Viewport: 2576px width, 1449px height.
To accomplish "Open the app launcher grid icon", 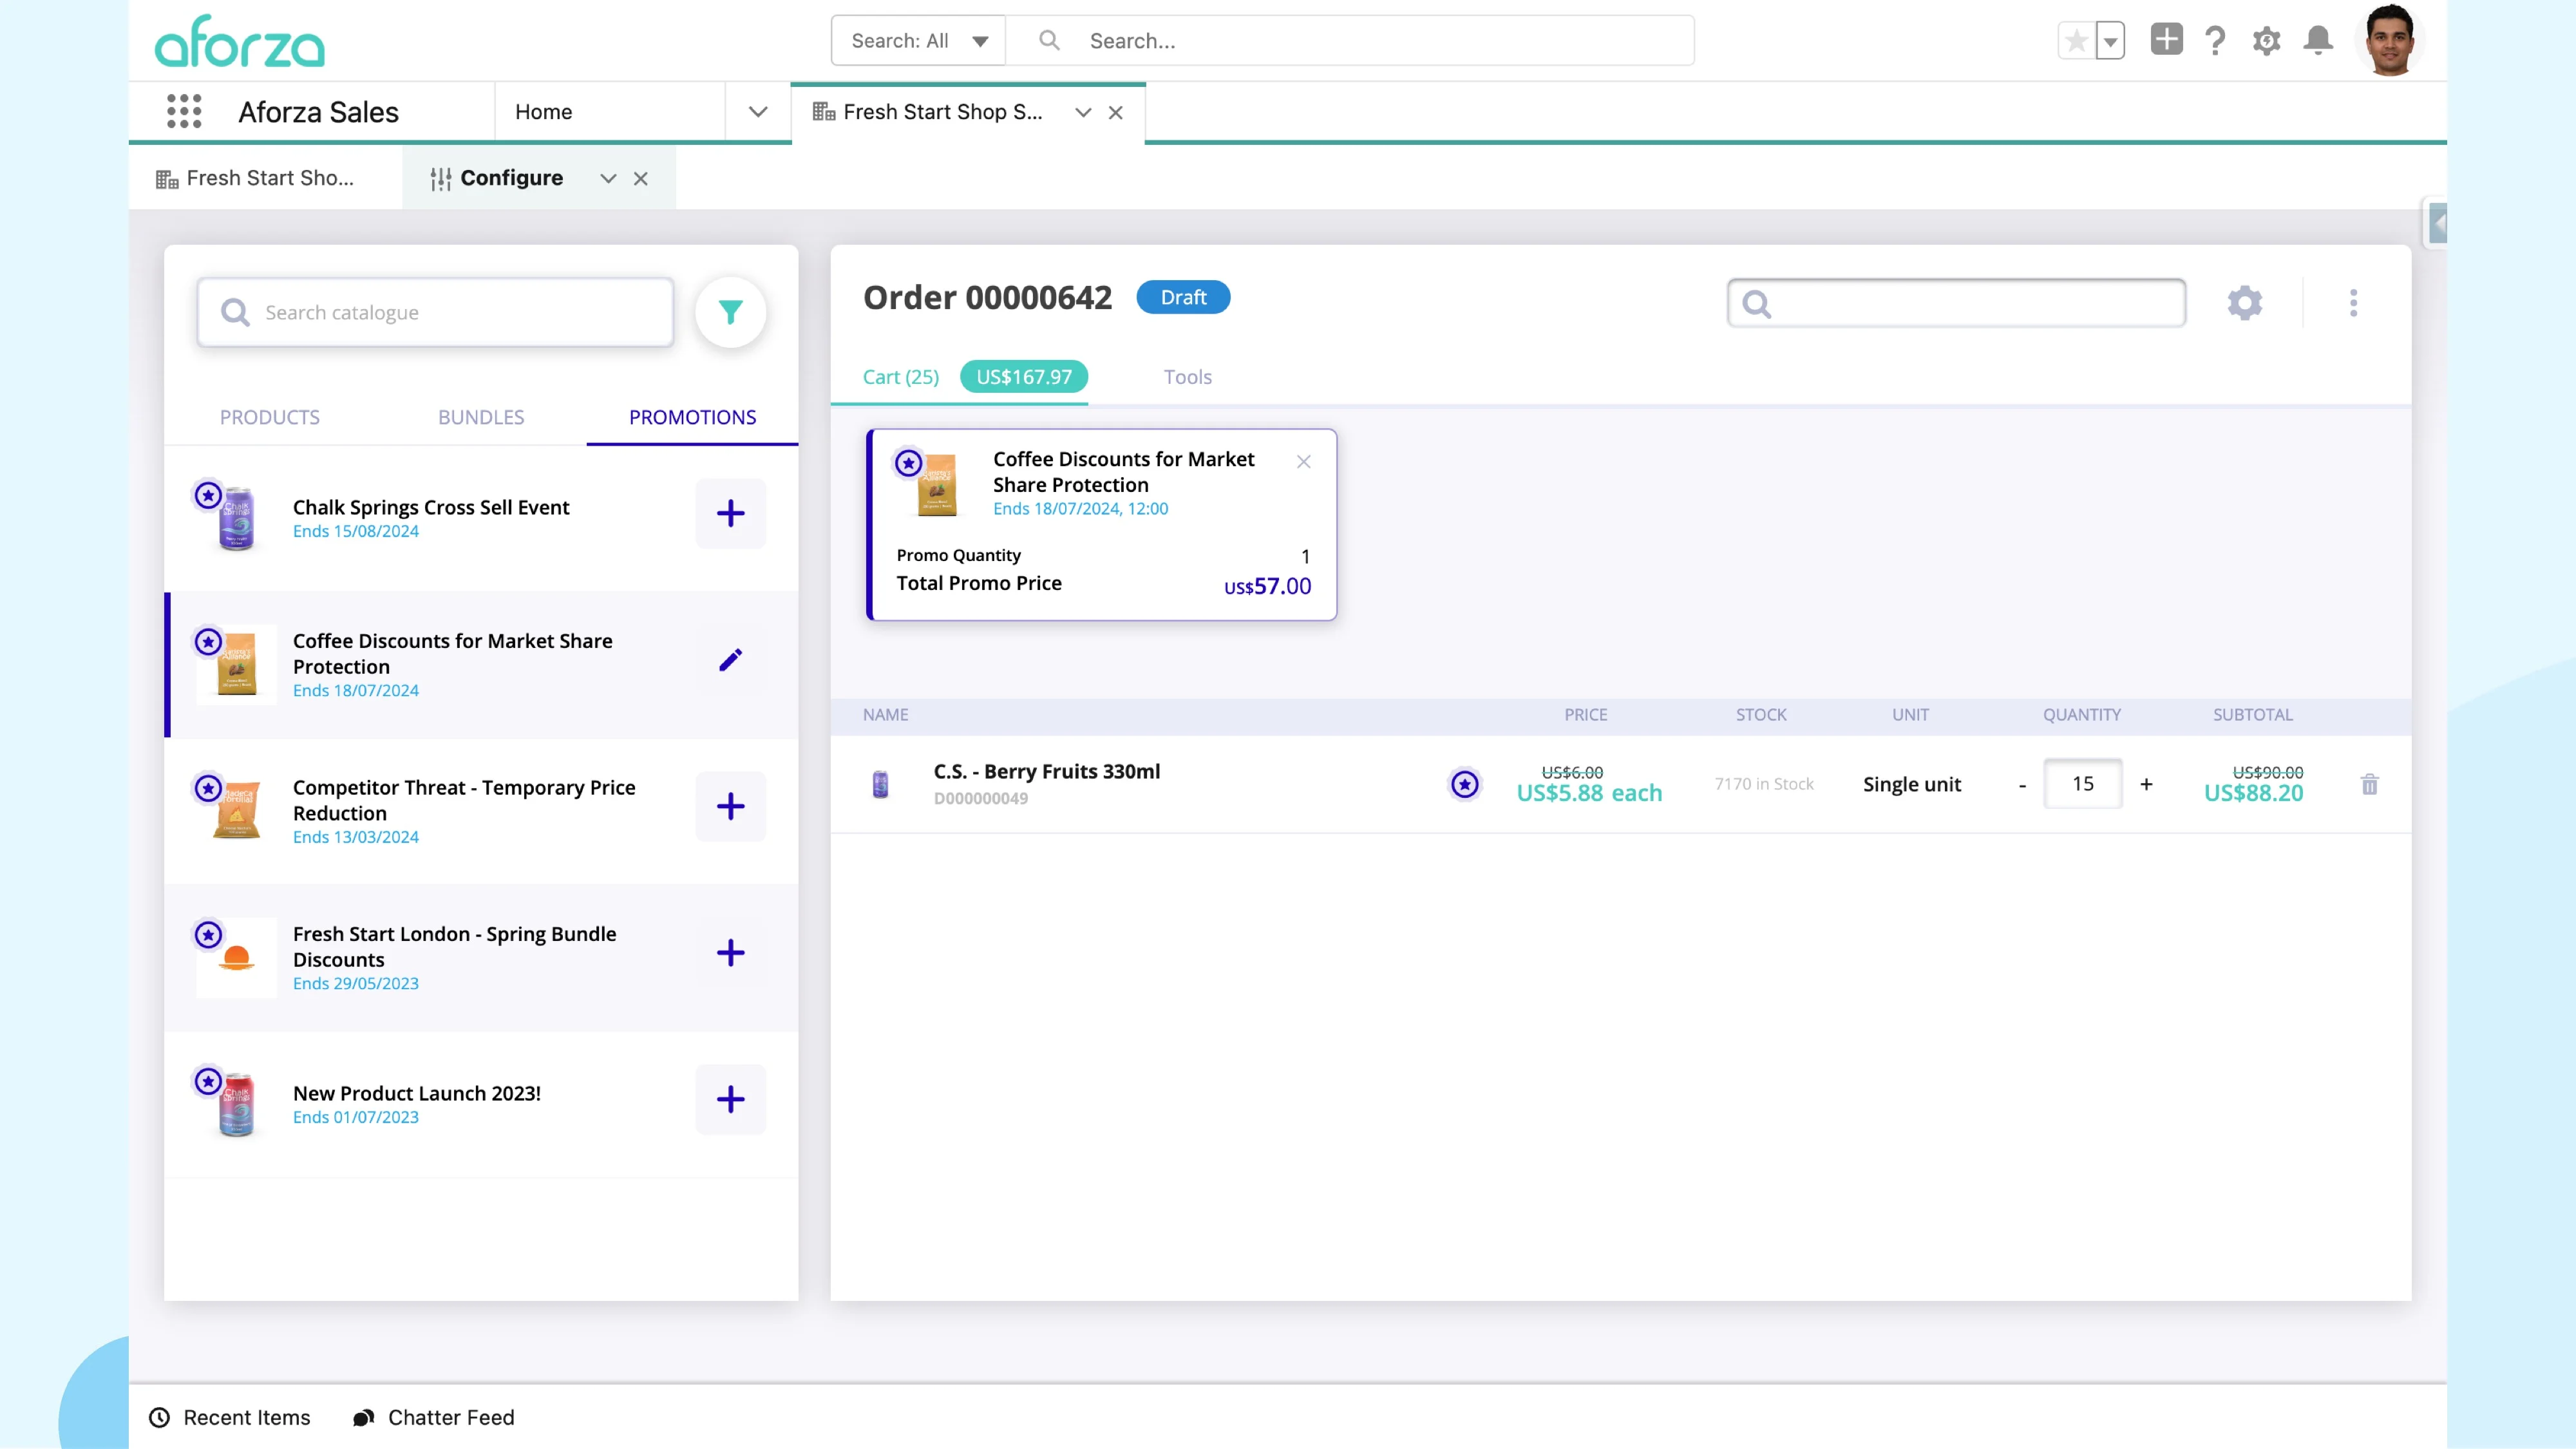I will coord(184,111).
